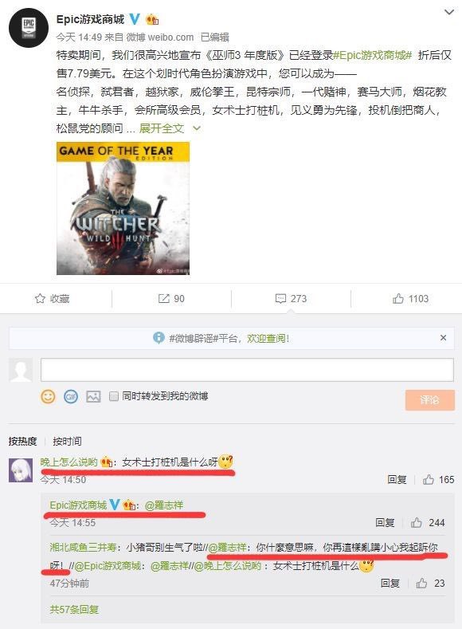This screenshot has width=462, height=629.
Task: Click into the comment input field
Action: coord(247,369)
